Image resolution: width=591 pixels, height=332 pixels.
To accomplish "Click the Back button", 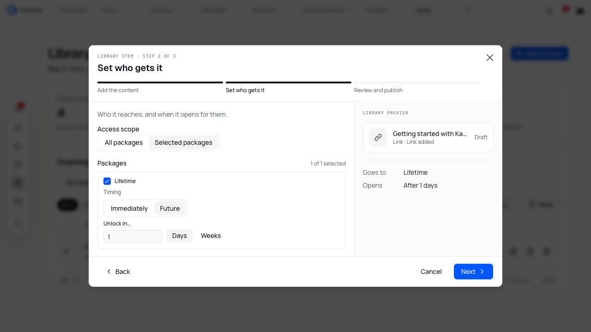I will (118, 272).
